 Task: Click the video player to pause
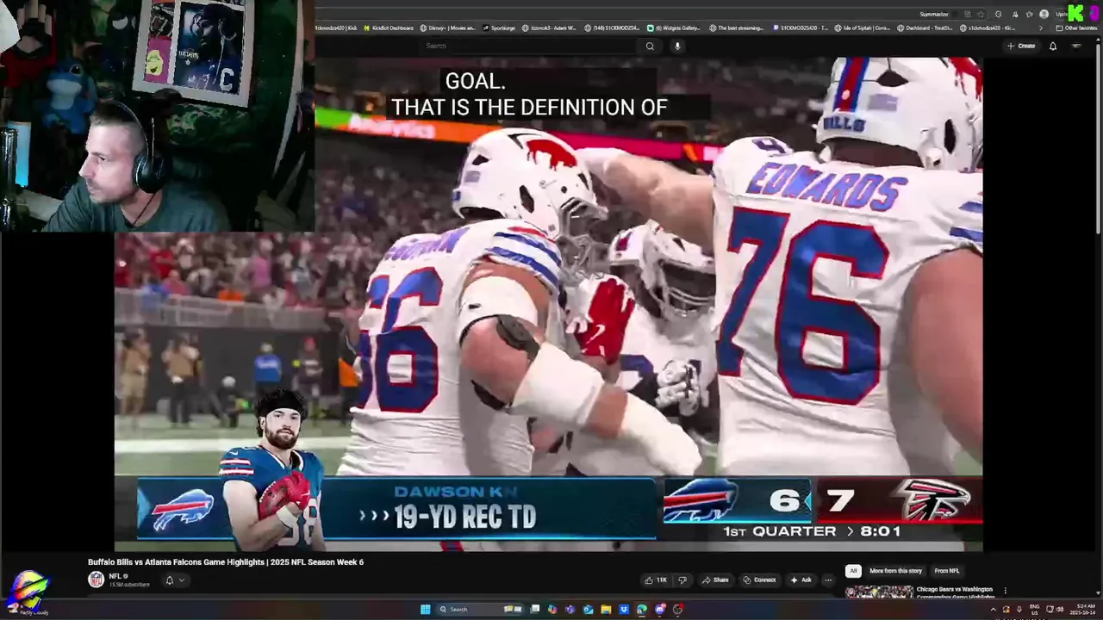548,304
